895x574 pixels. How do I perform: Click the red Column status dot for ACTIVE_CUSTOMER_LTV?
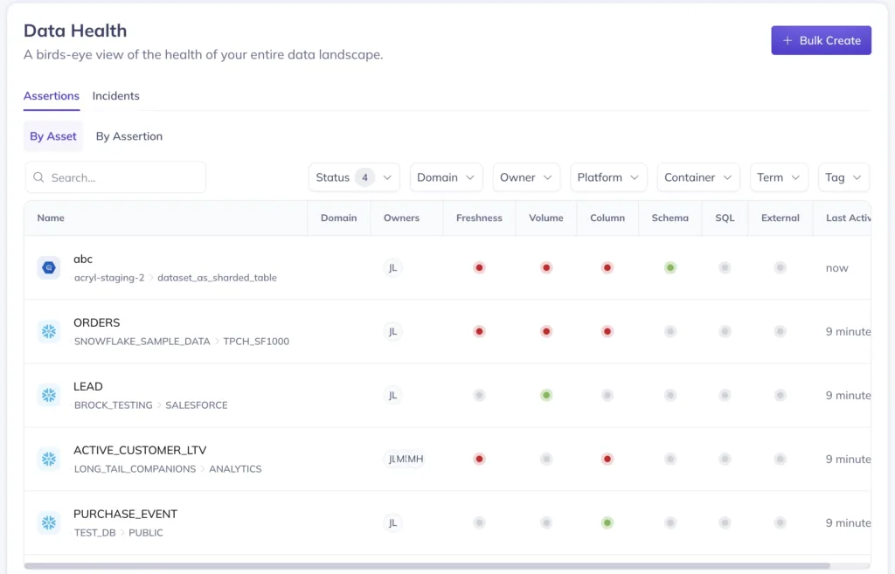click(x=607, y=459)
